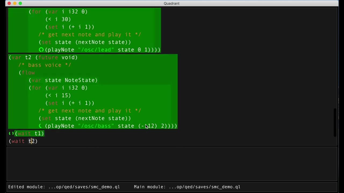Click the "(< i 30)" condition
344x193 pixels.
point(58,19)
